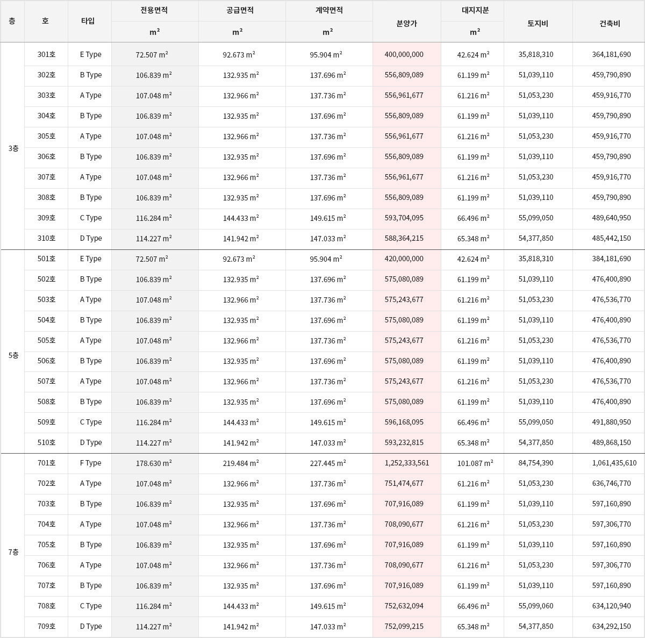Click the 대지지분 header cell
Screen dimensions: 645x638
tap(475, 10)
